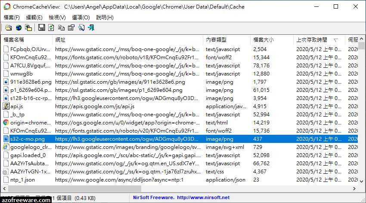The width and height of the screenshot is (366, 203).
Task: Click gear icon beside AA2YrTvGN-1x row
Action: pos(5,172)
